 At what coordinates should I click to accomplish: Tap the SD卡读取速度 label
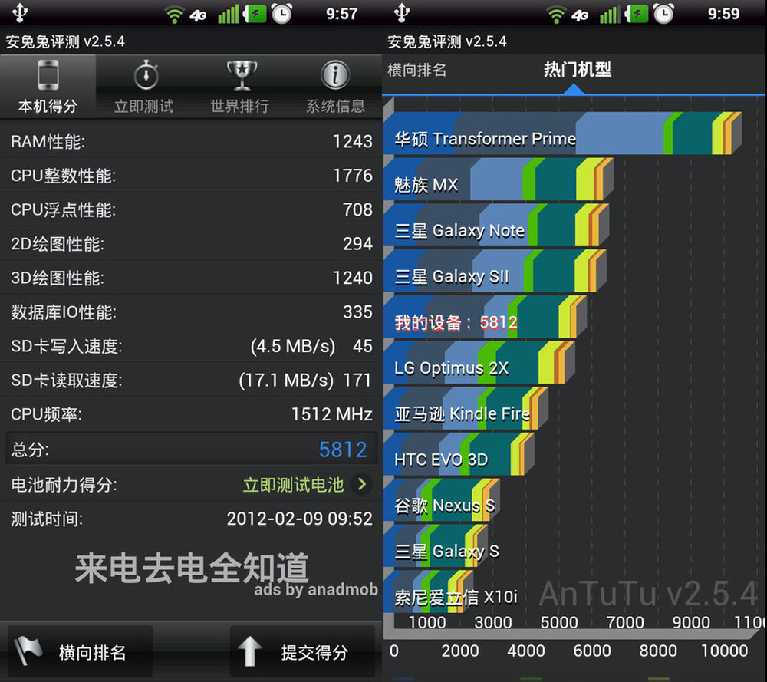click(x=67, y=381)
